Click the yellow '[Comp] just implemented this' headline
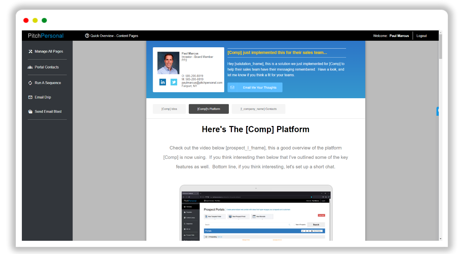The width and height of the screenshot is (458, 254). [277, 53]
